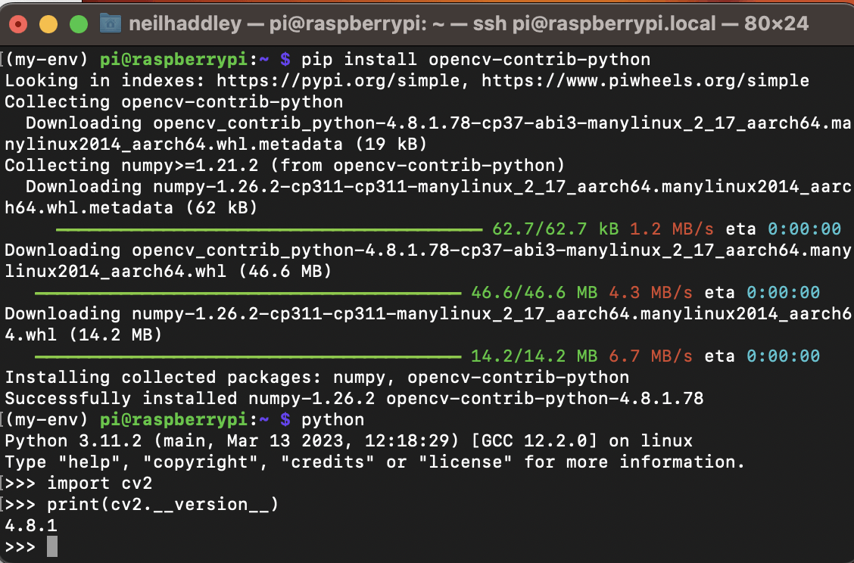Click the 'Collecting opencv-contrib-python' line
Image resolution: width=854 pixels, height=563 pixels.
click(x=173, y=102)
